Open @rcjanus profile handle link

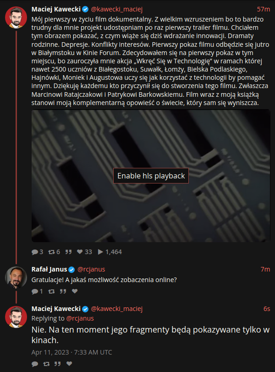(91, 269)
